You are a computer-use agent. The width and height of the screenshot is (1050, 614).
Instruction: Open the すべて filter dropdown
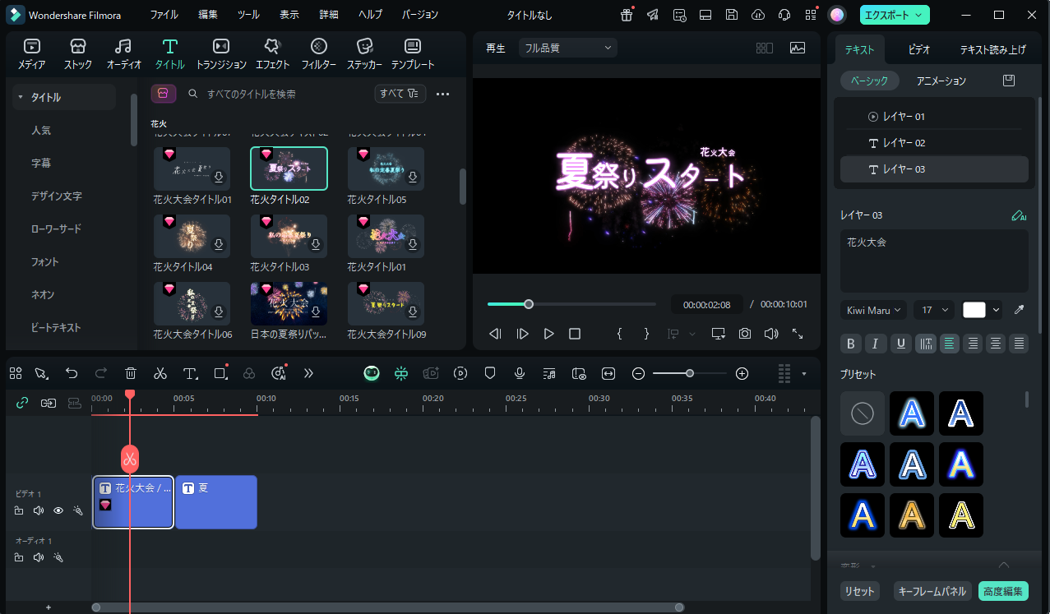coord(400,94)
